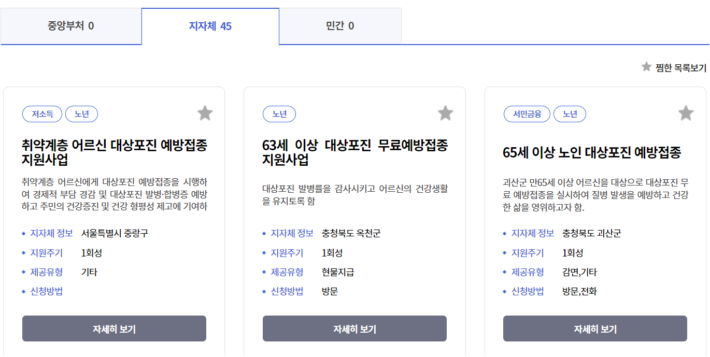This screenshot has width=710, height=357.
Task: Toggle favorite on the Okcheon-gun program card
Action: point(446,112)
